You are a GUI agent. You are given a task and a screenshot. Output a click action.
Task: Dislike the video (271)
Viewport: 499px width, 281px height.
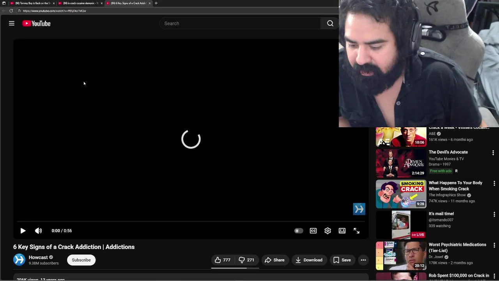pos(247,260)
